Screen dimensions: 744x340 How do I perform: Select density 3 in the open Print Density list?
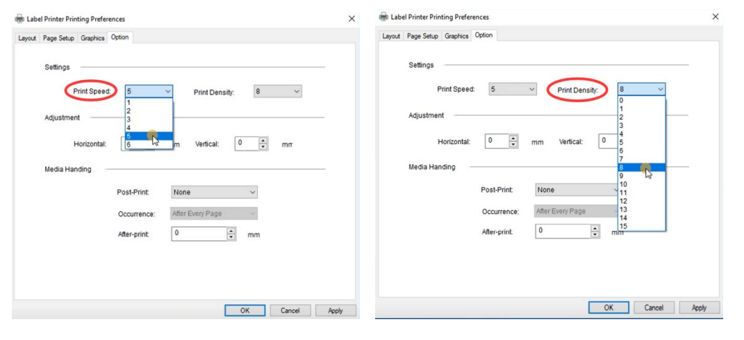pyautogui.click(x=641, y=125)
